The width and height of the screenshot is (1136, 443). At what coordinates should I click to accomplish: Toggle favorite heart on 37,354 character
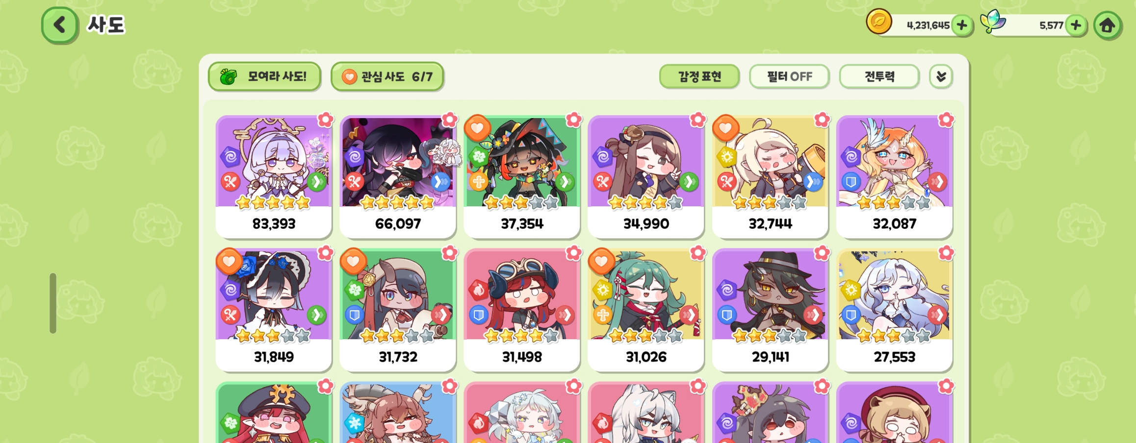[x=478, y=128]
